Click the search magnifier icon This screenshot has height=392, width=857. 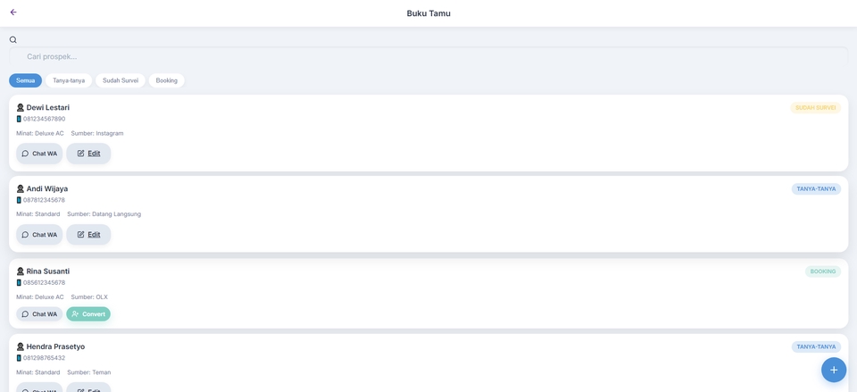pos(13,39)
